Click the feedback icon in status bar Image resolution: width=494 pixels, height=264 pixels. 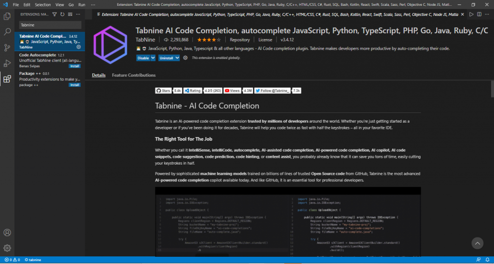[x=479, y=260]
